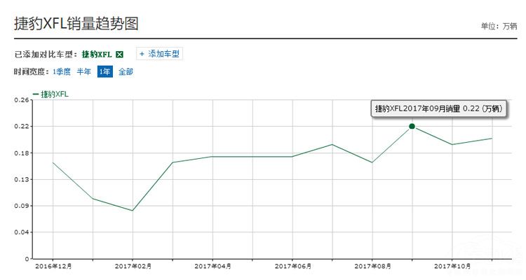Switch time range to 半年
The width and height of the screenshot is (526, 280).
click(83, 71)
